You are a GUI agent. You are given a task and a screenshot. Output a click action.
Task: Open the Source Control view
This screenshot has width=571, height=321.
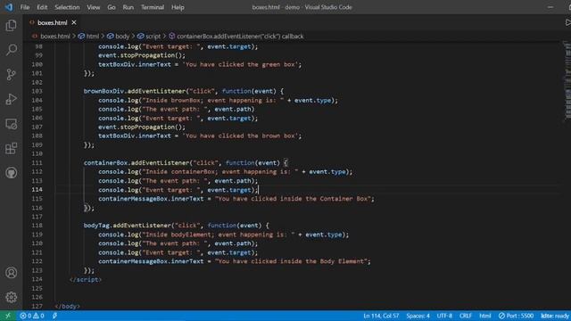tap(12, 75)
